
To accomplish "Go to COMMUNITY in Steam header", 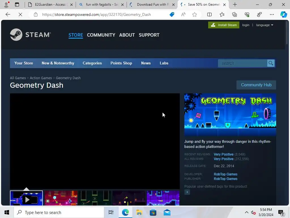I will pos(101,35).
